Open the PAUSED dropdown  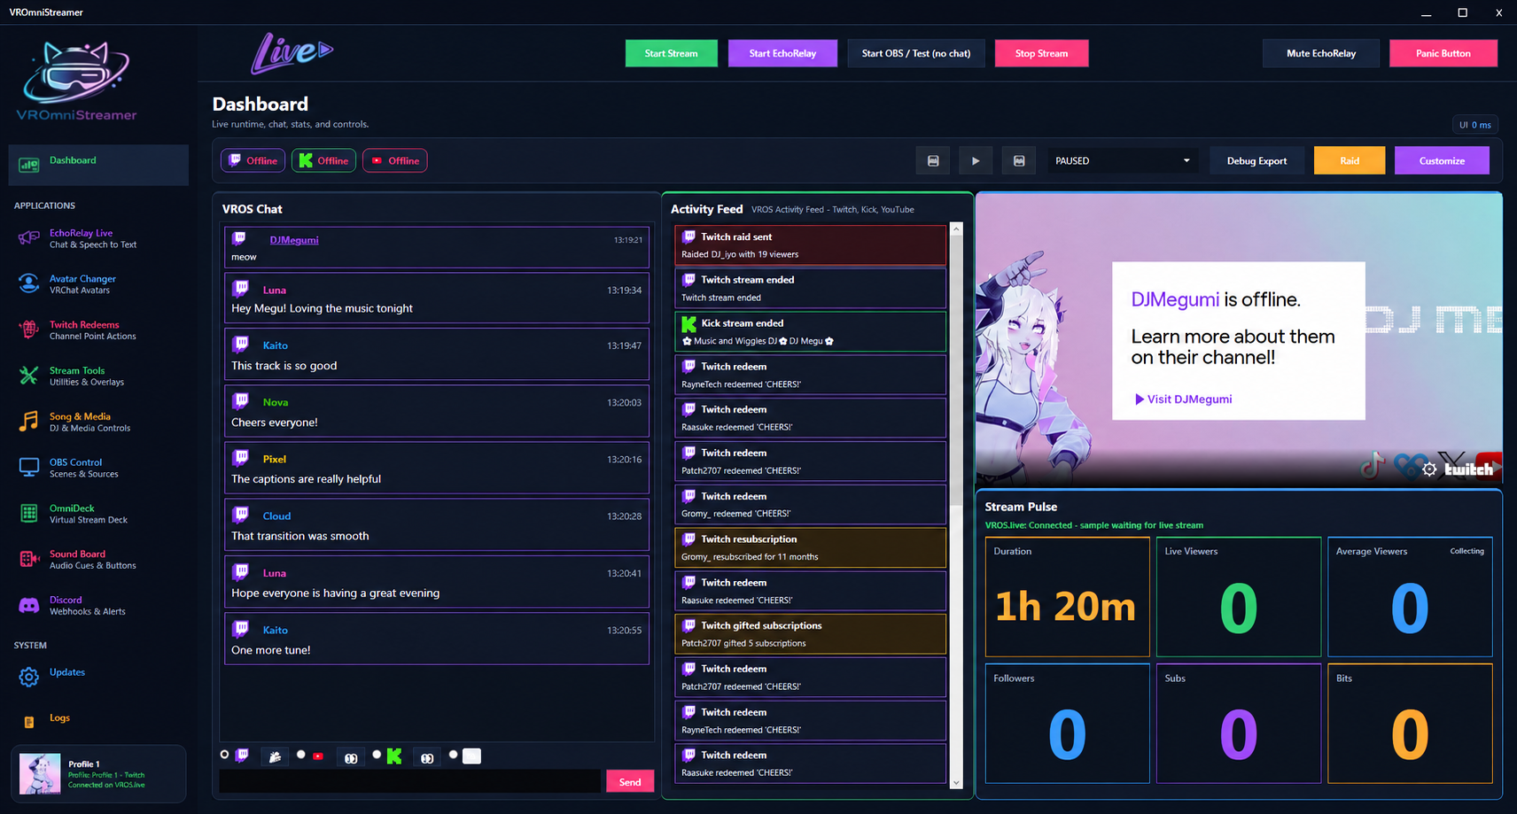[x=1123, y=161]
